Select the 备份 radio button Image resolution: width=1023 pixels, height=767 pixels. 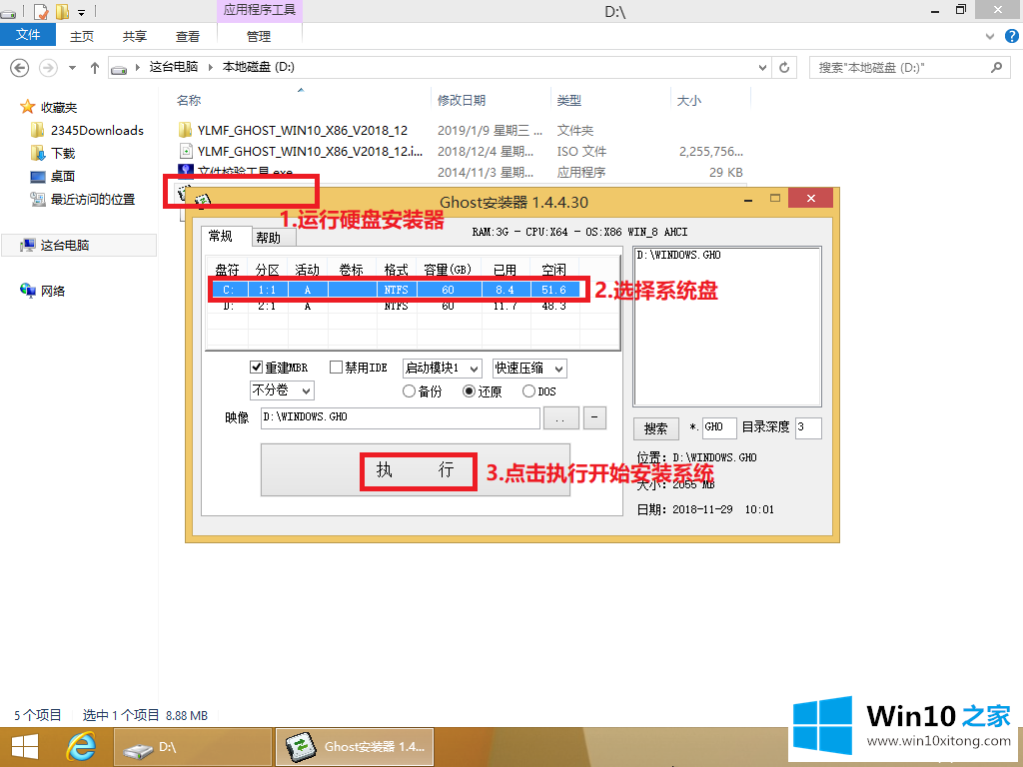click(409, 391)
